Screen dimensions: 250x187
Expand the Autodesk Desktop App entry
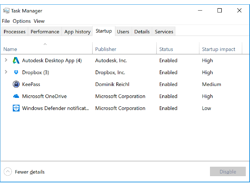click(6, 60)
